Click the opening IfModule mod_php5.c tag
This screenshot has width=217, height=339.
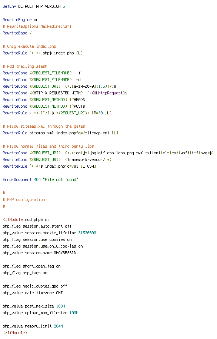click(26, 220)
